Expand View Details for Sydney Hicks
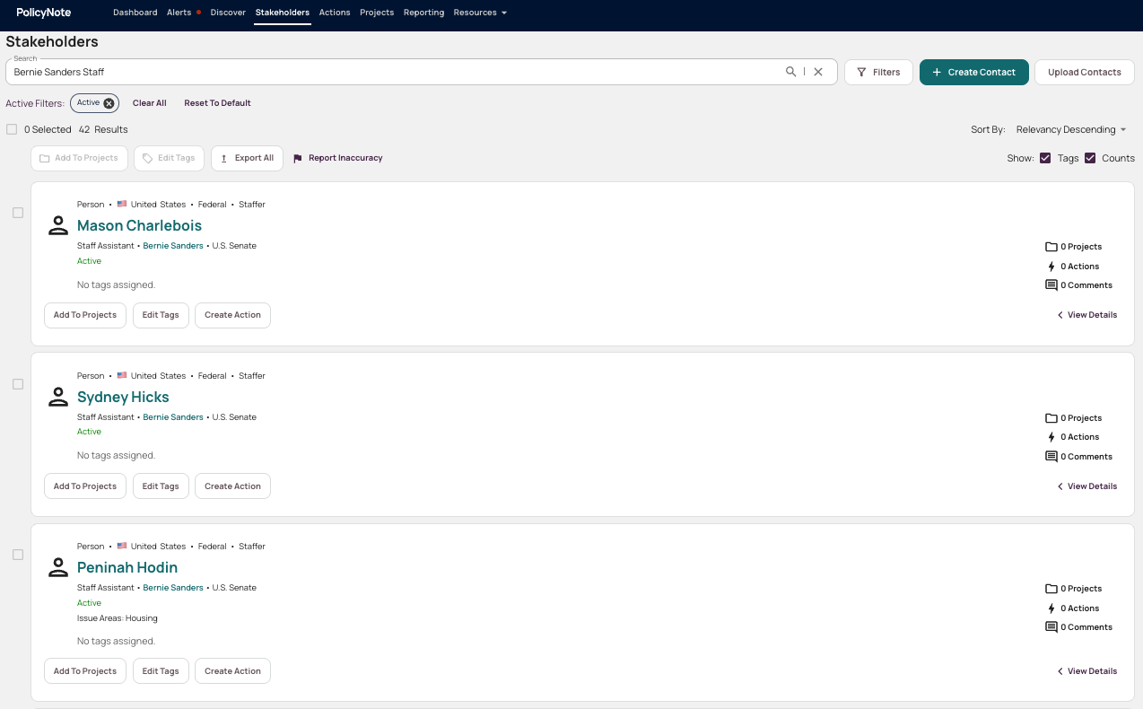Viewport: 1143px width, 709px height. tap(1087, 486)
